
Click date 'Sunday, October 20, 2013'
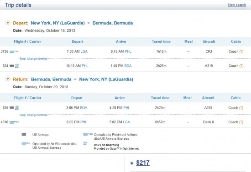click(46, 87)
